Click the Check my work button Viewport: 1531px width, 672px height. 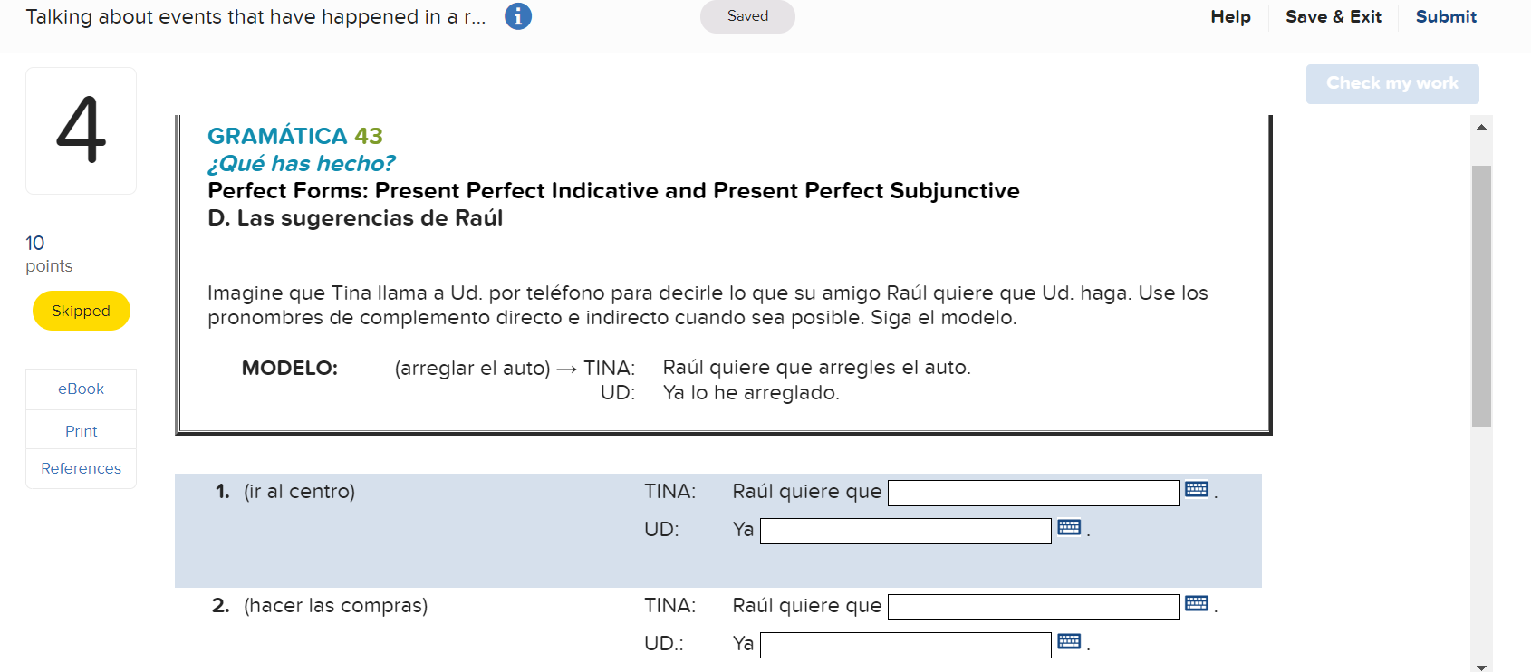click(x=1392, y=83)
